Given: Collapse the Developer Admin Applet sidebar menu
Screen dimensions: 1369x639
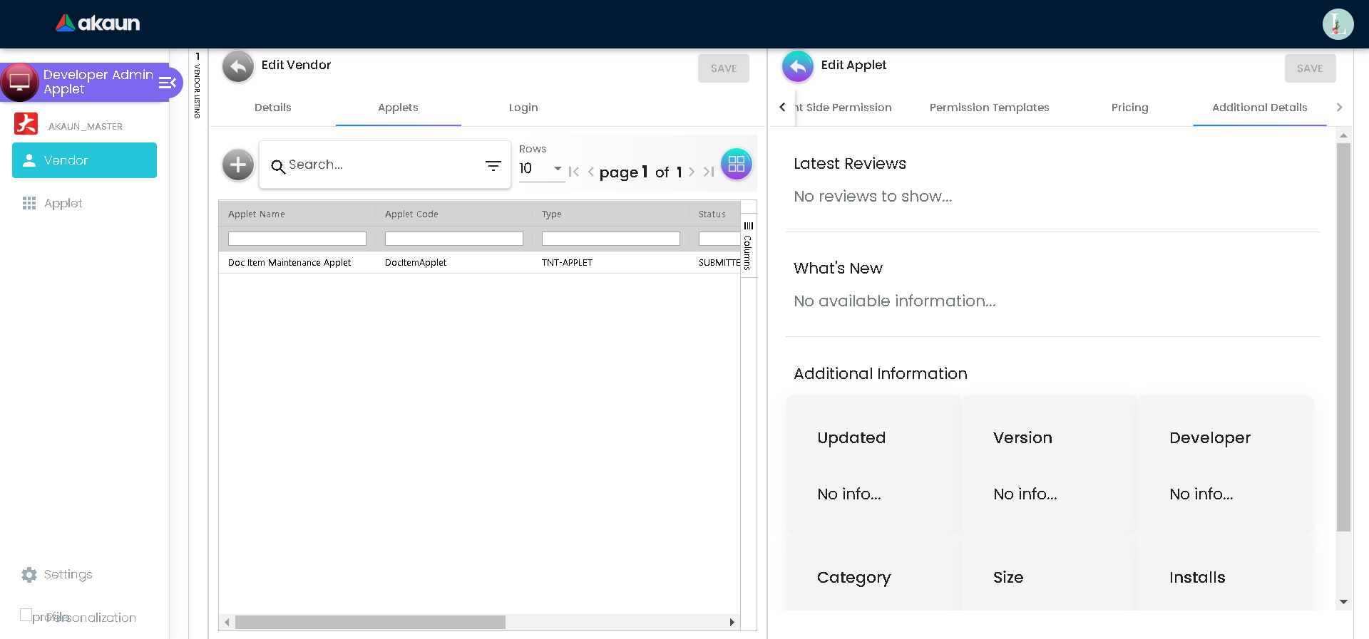Looking at the screenshot, I should point(168,83).
